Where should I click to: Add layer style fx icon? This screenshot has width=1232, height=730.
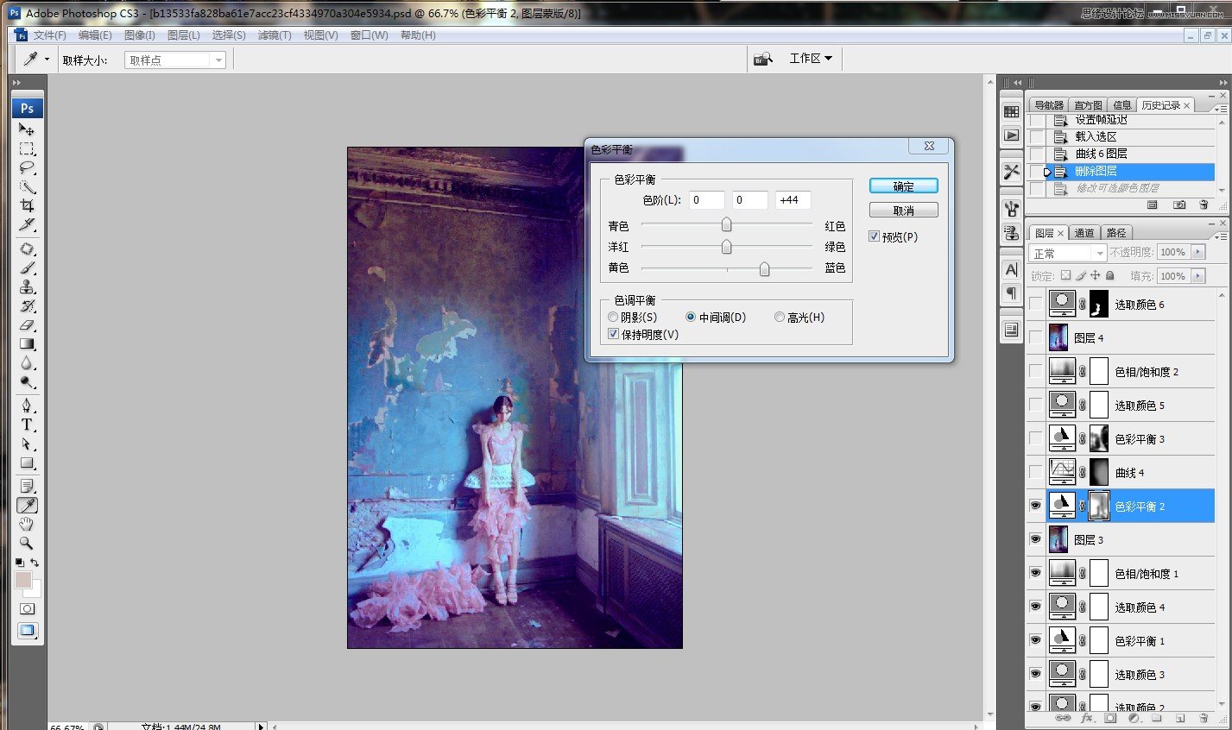(x=1087, y=717)
